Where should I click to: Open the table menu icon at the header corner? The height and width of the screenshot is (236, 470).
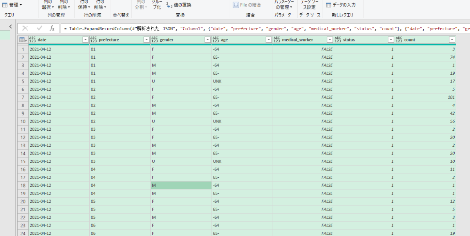[23, 40]
